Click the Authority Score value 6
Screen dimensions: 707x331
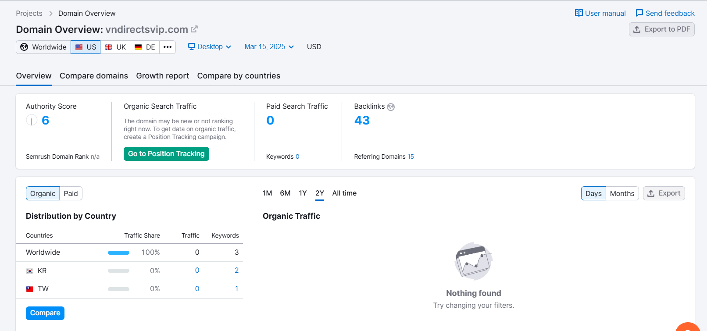click(45, 121)
